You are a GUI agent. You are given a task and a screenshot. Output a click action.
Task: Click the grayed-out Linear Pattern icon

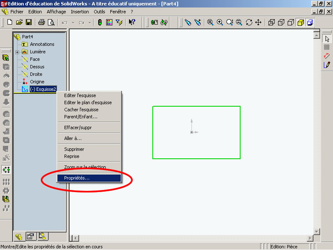click(x=6, y=182)
